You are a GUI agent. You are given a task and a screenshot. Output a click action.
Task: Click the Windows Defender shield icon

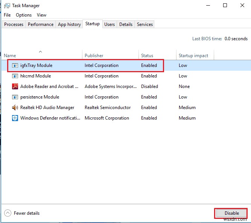[15, 118]
